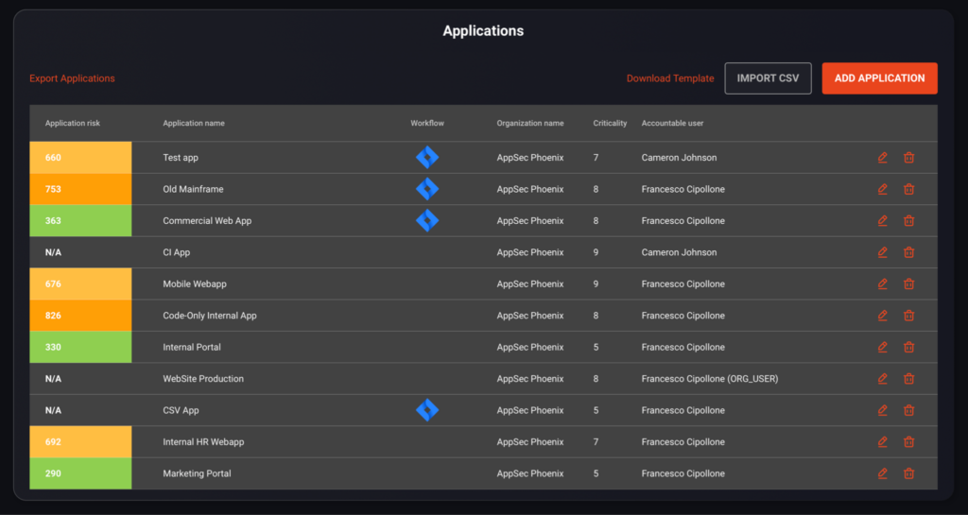Edit the CI App row

click(883, 252)
